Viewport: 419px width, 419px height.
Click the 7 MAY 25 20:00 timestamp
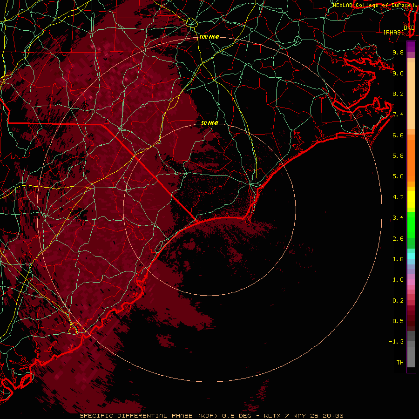coord(314,416)
